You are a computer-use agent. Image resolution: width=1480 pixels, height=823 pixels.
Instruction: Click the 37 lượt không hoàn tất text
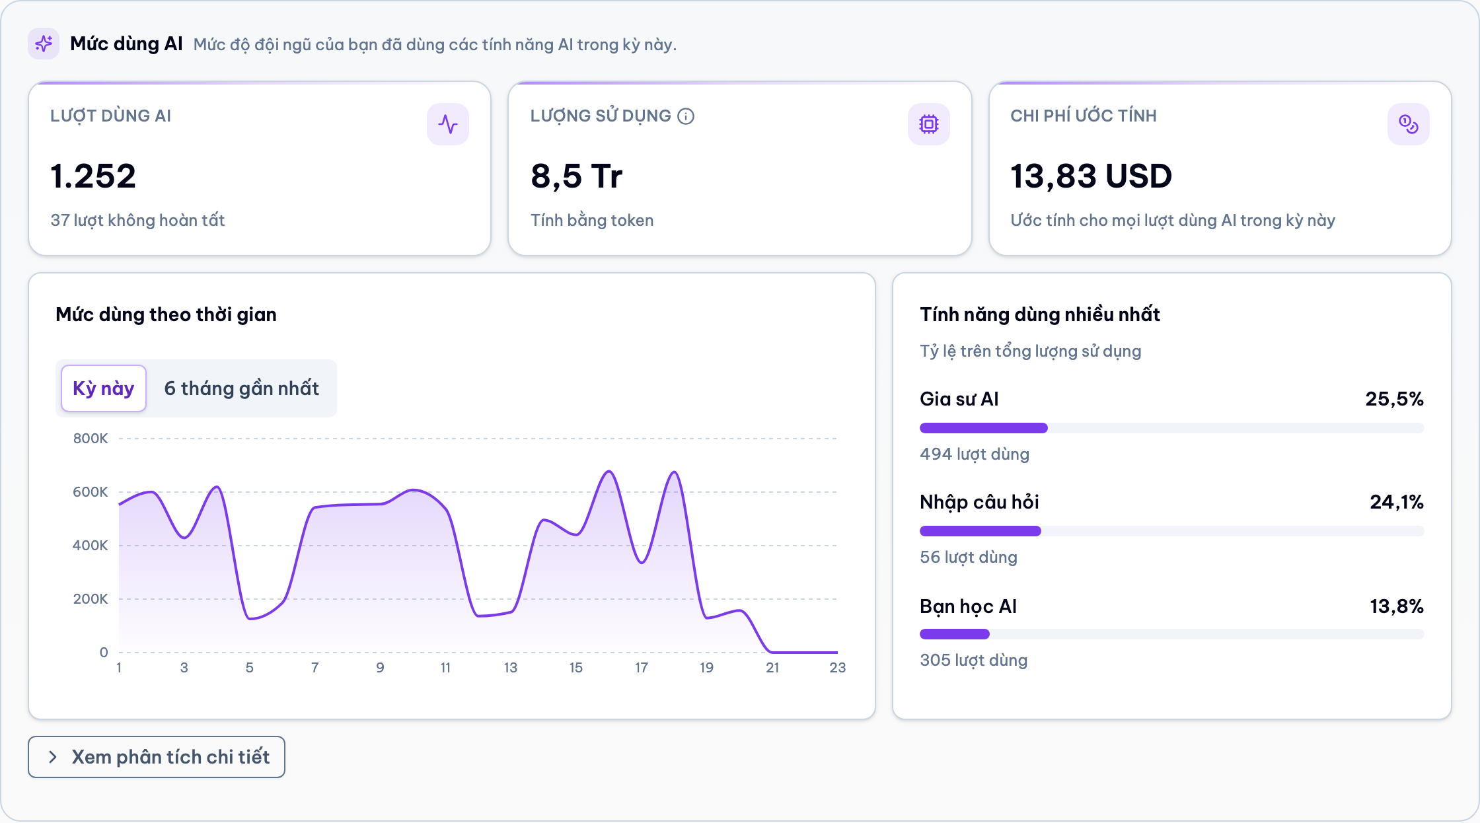(137, 220)
